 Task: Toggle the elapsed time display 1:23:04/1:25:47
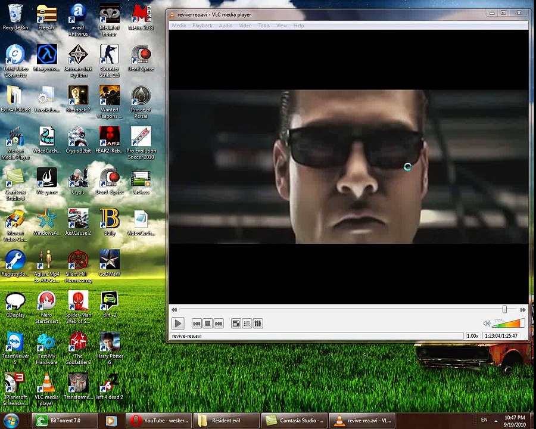[x=501, y=336]
